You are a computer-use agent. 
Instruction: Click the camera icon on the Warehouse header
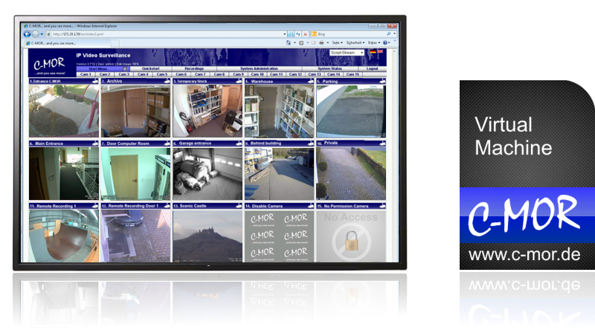(310, 81)
